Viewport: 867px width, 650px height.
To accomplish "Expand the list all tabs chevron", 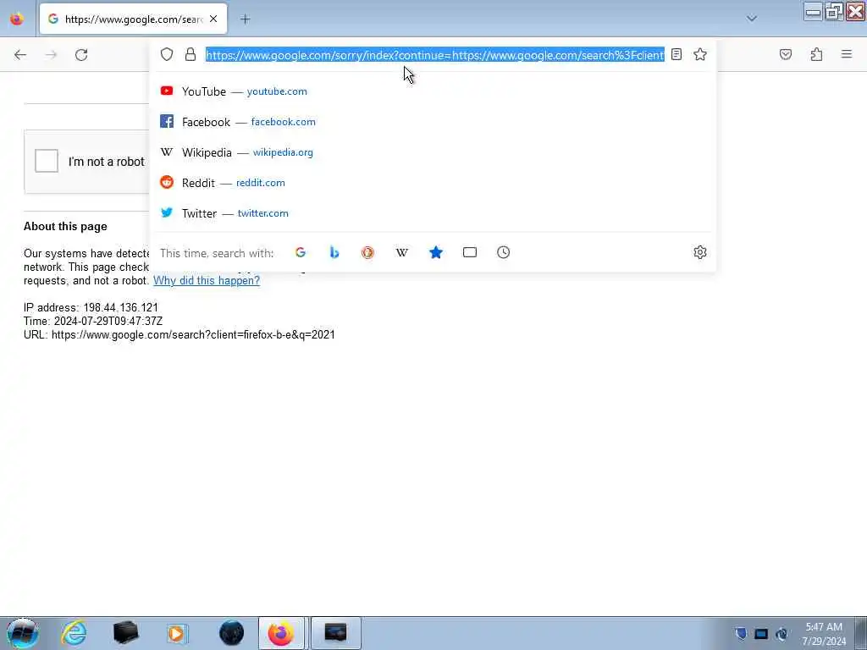I will 752,19.
